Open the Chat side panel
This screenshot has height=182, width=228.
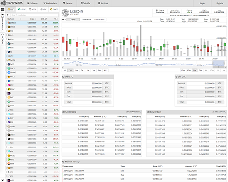point(2,39)
